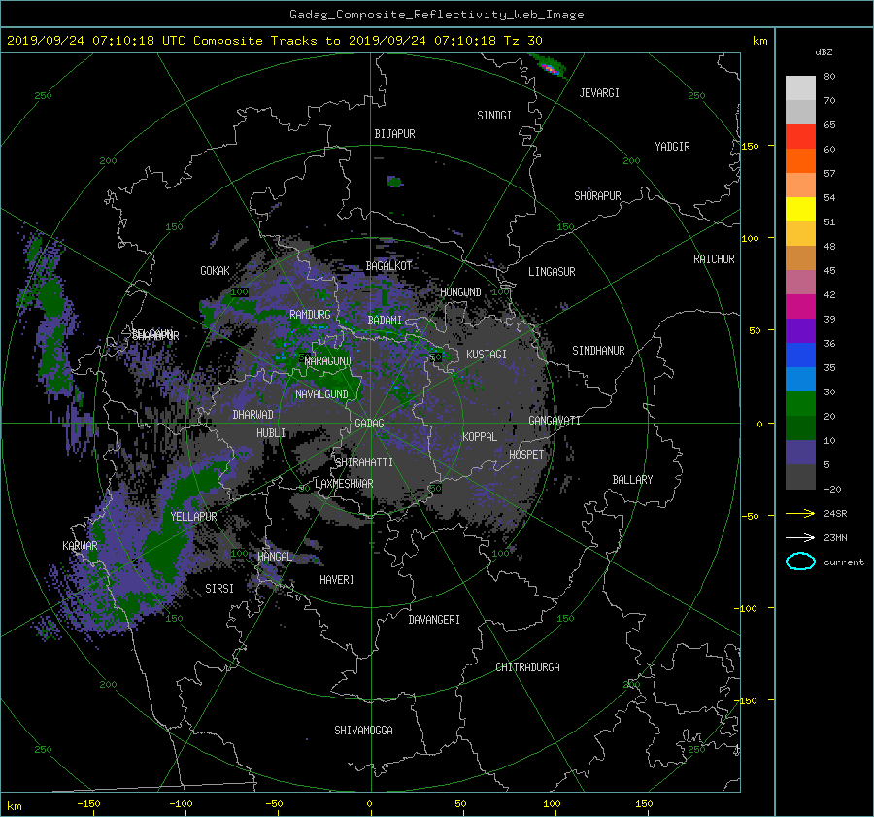Click the SINDHANUR city label

coord(598,351)
